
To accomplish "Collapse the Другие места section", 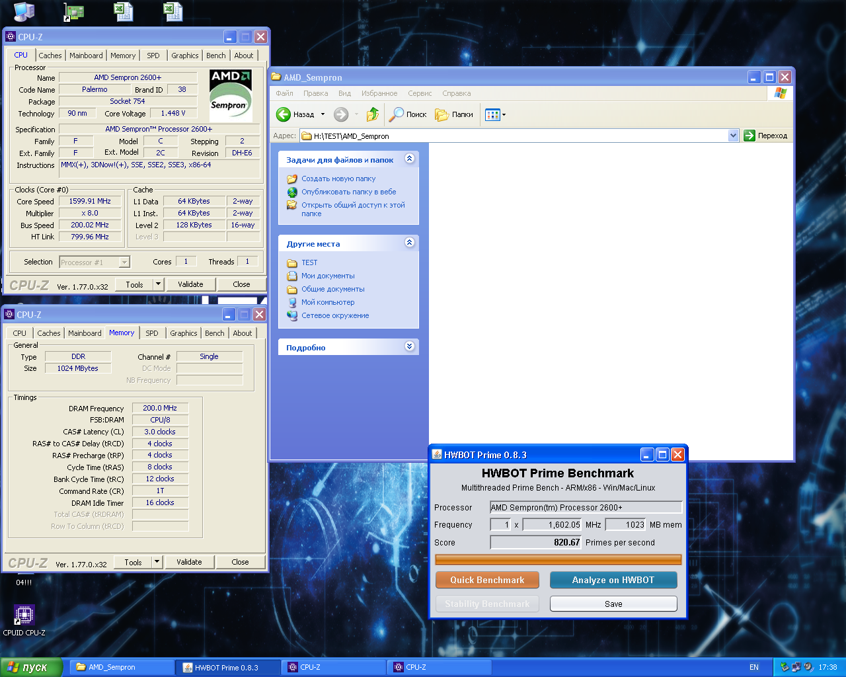I will click(409, 243).
